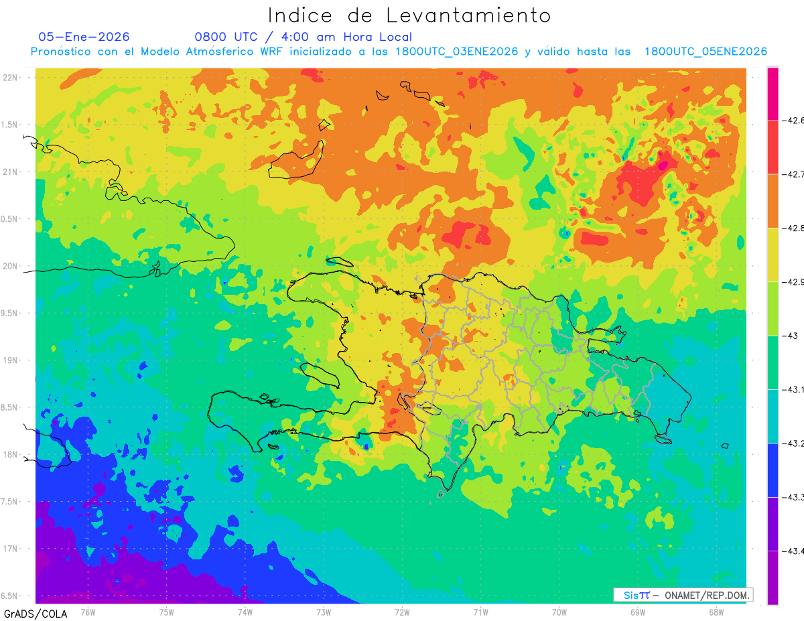The height and width of the screenshot is (621, 804).
Task: Click the legend value "-43.2"
Action: 793,443
